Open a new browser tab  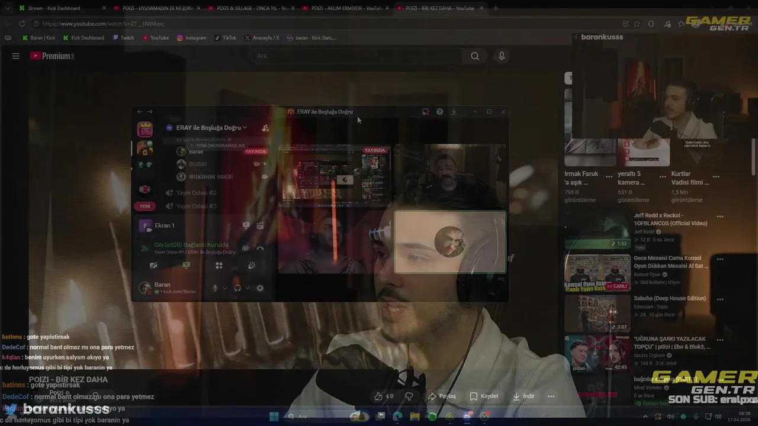click(x=496, y=8)
